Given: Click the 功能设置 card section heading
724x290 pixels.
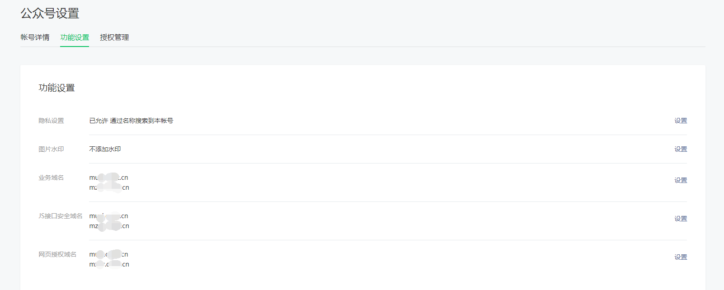Looking at the screenshot, I should (x=56, y=88).
